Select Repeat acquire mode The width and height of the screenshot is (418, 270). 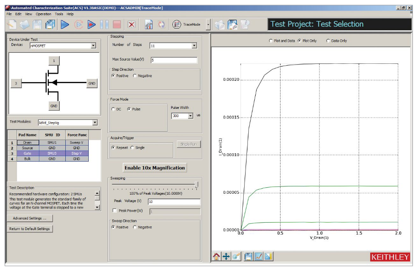[113, 147]
